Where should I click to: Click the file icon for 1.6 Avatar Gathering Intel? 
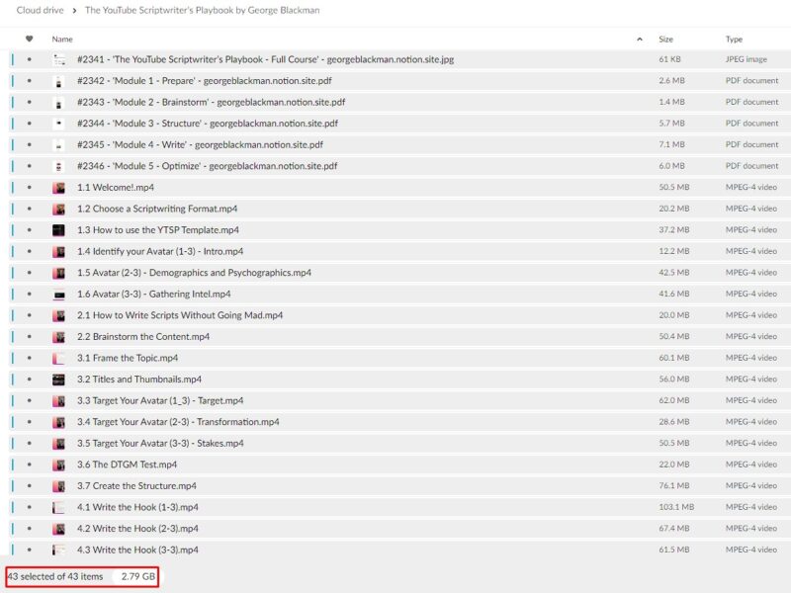(x=59, y=295)
